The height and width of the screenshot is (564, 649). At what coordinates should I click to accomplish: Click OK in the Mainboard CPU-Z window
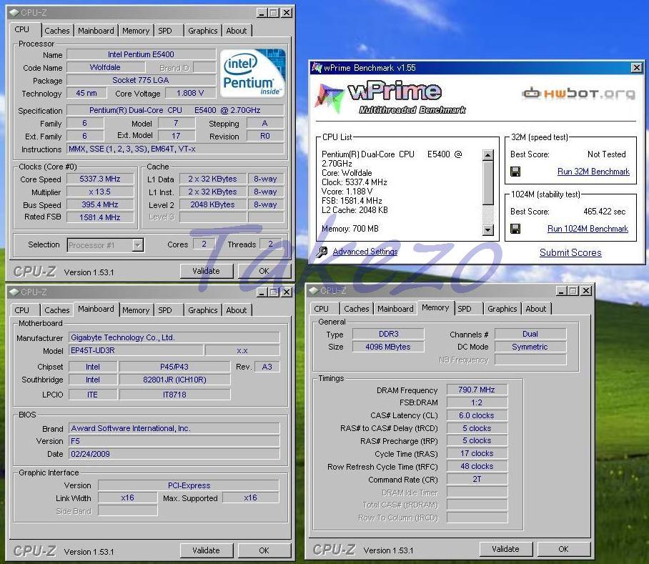(264, 550)
